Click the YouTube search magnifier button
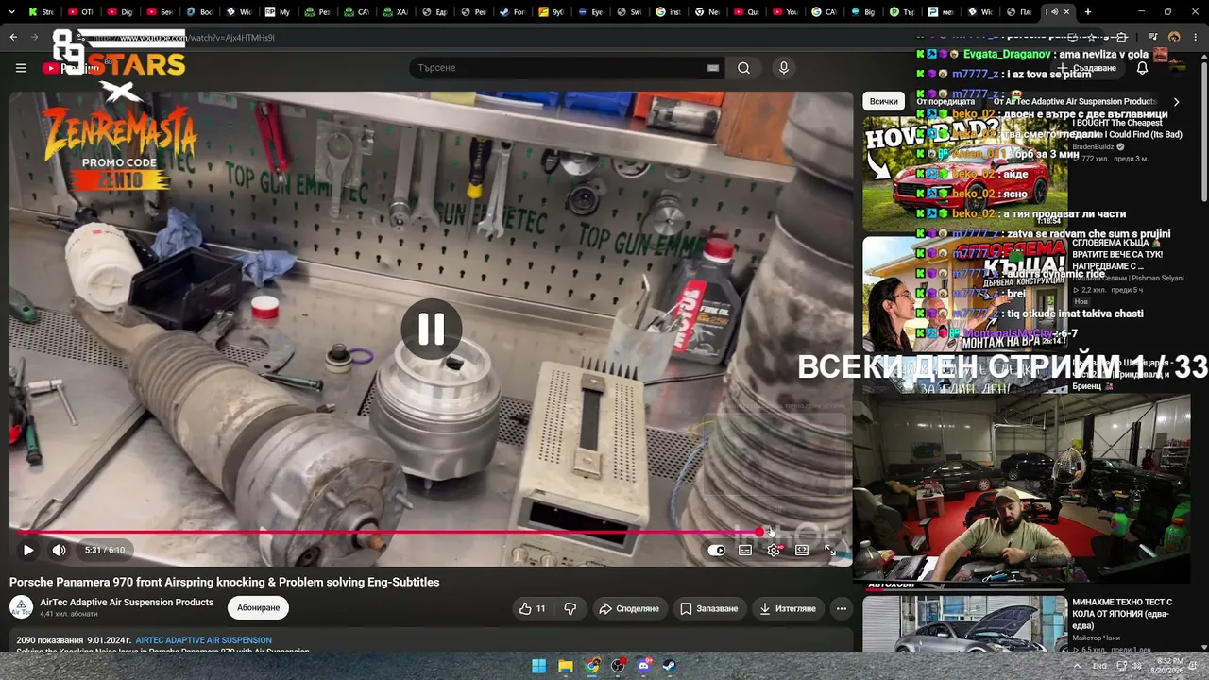The height and width of the screenshot is (680, 1209). pos(744,68)
